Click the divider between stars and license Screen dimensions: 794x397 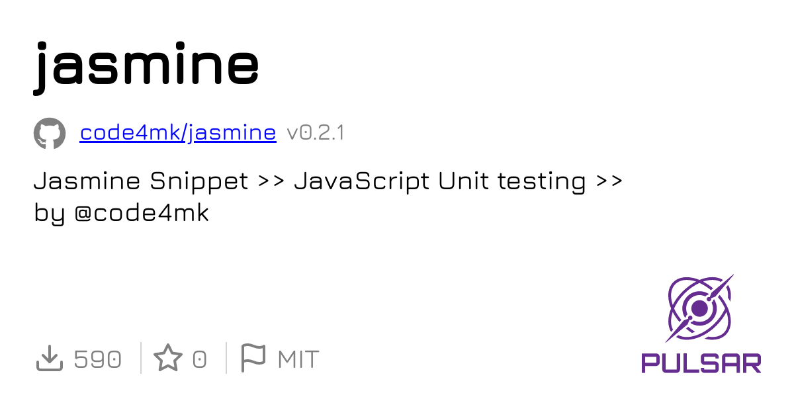pyautogui.click(x=226, y=359)
